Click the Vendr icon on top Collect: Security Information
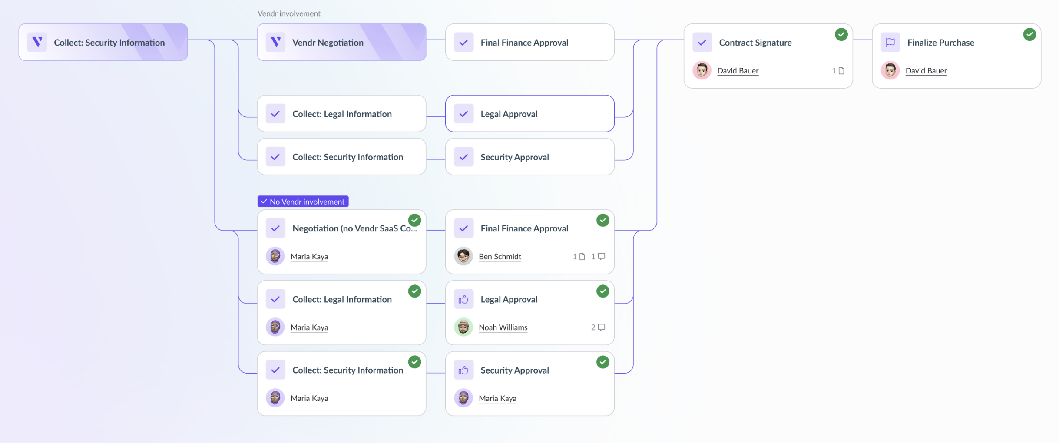The height and width of the screenshot is (443, 1059). (37, 42)
